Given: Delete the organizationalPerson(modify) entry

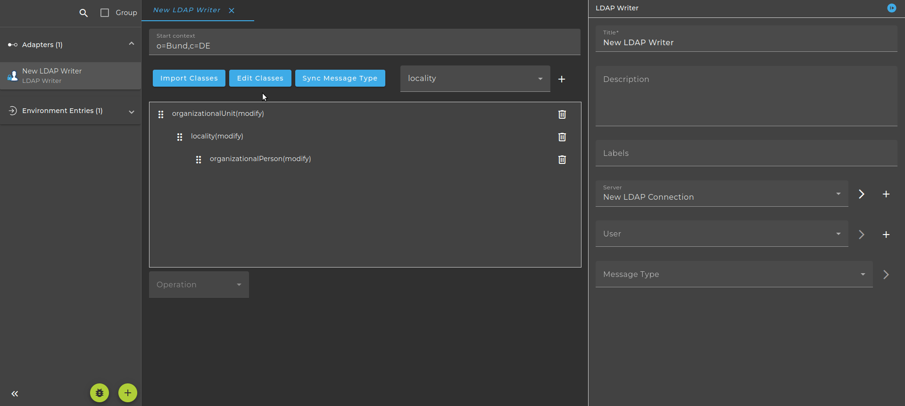Looking at the screenshot, I should (562, 160).
